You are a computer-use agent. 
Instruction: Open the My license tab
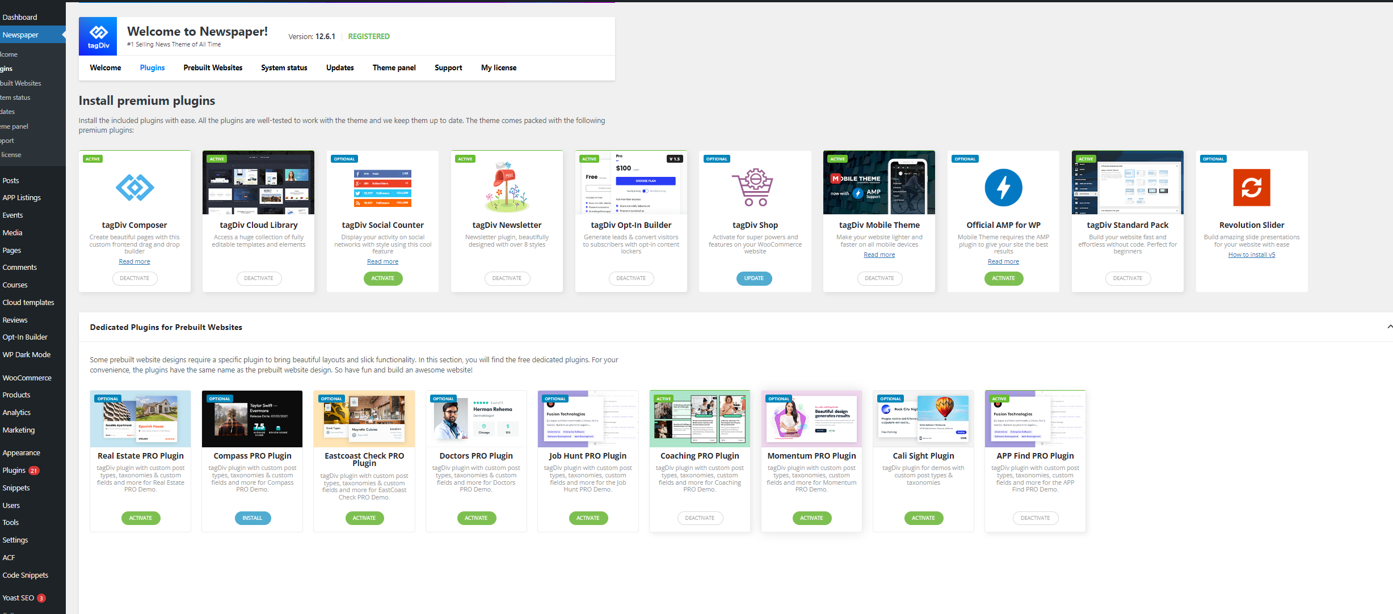[499, 67]
